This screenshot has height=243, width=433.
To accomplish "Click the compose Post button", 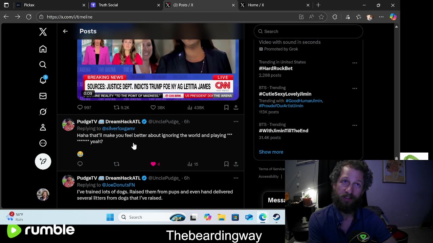I will (43, 161).
